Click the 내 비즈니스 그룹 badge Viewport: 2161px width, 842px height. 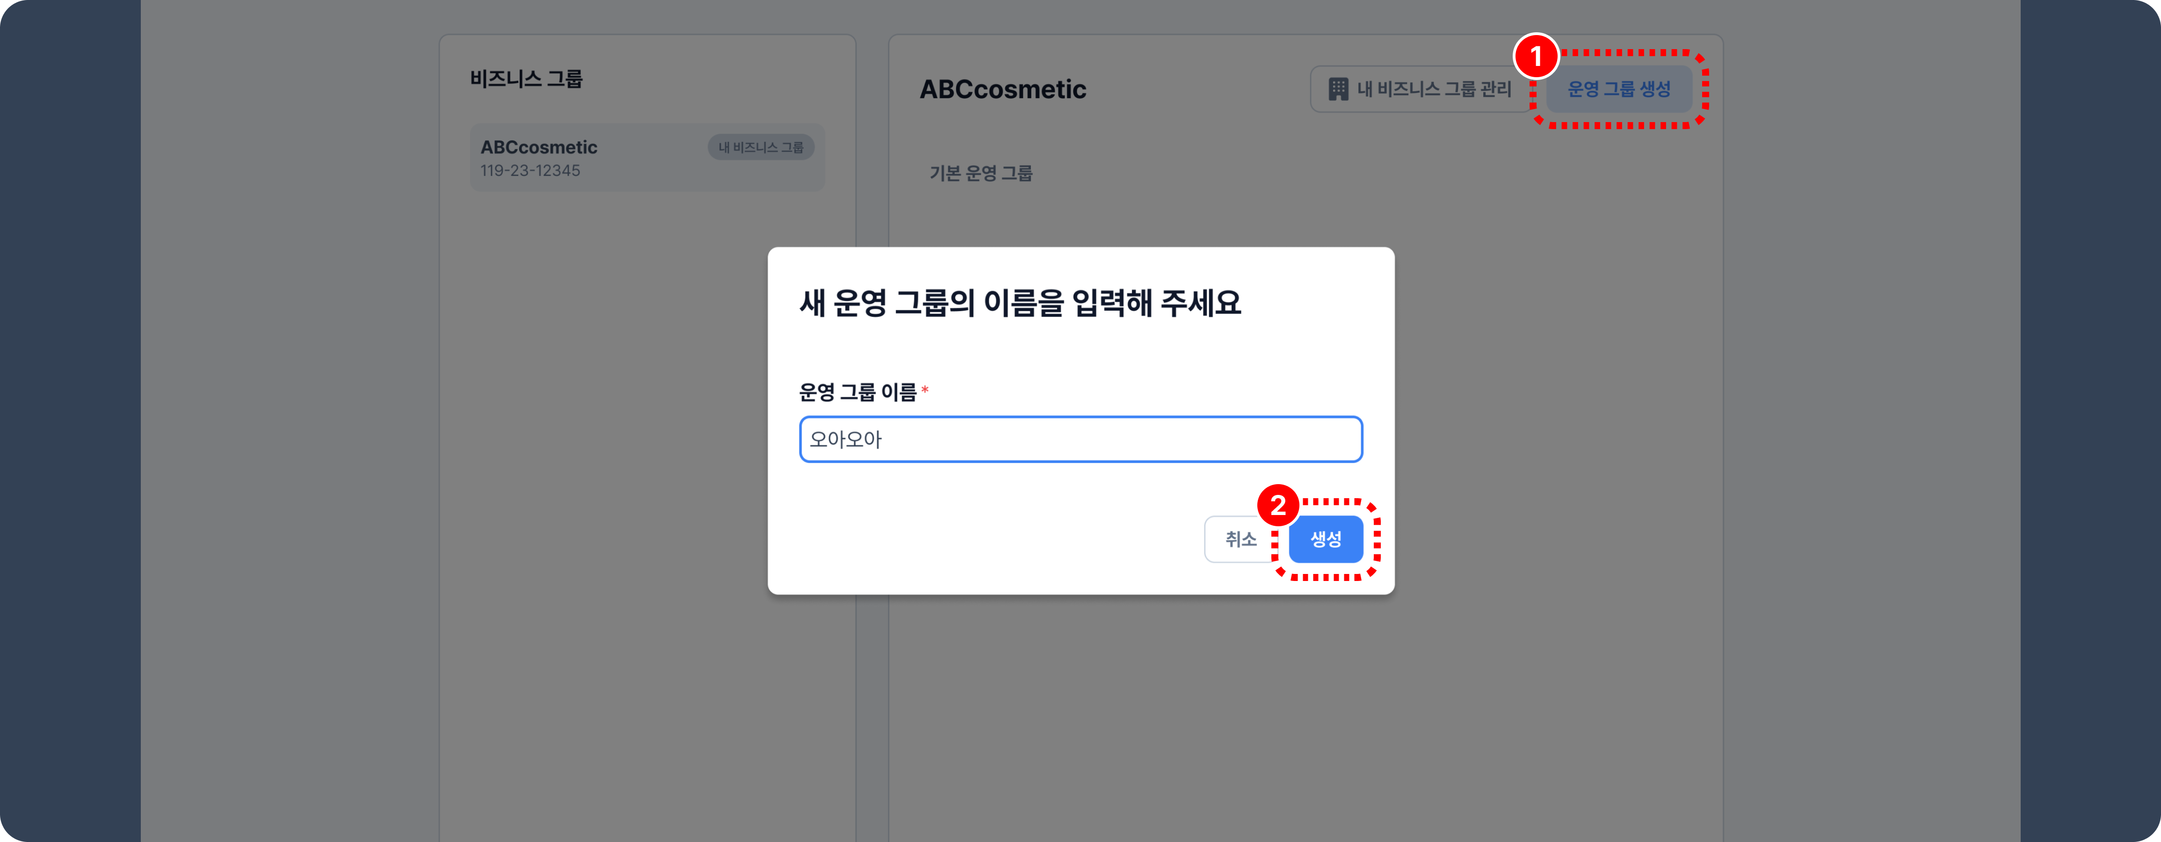tap(760, 148)
